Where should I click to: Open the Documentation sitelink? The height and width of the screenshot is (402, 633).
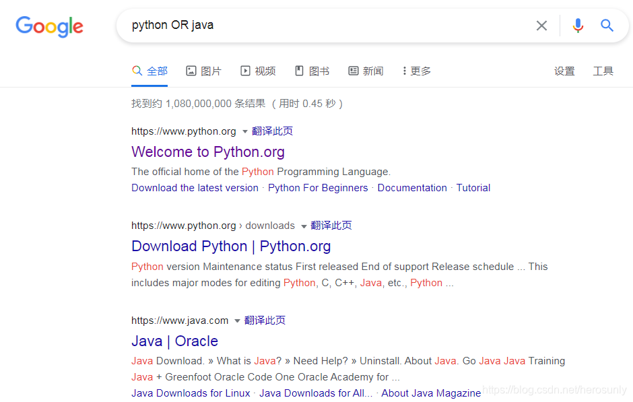tap(412, 188)
